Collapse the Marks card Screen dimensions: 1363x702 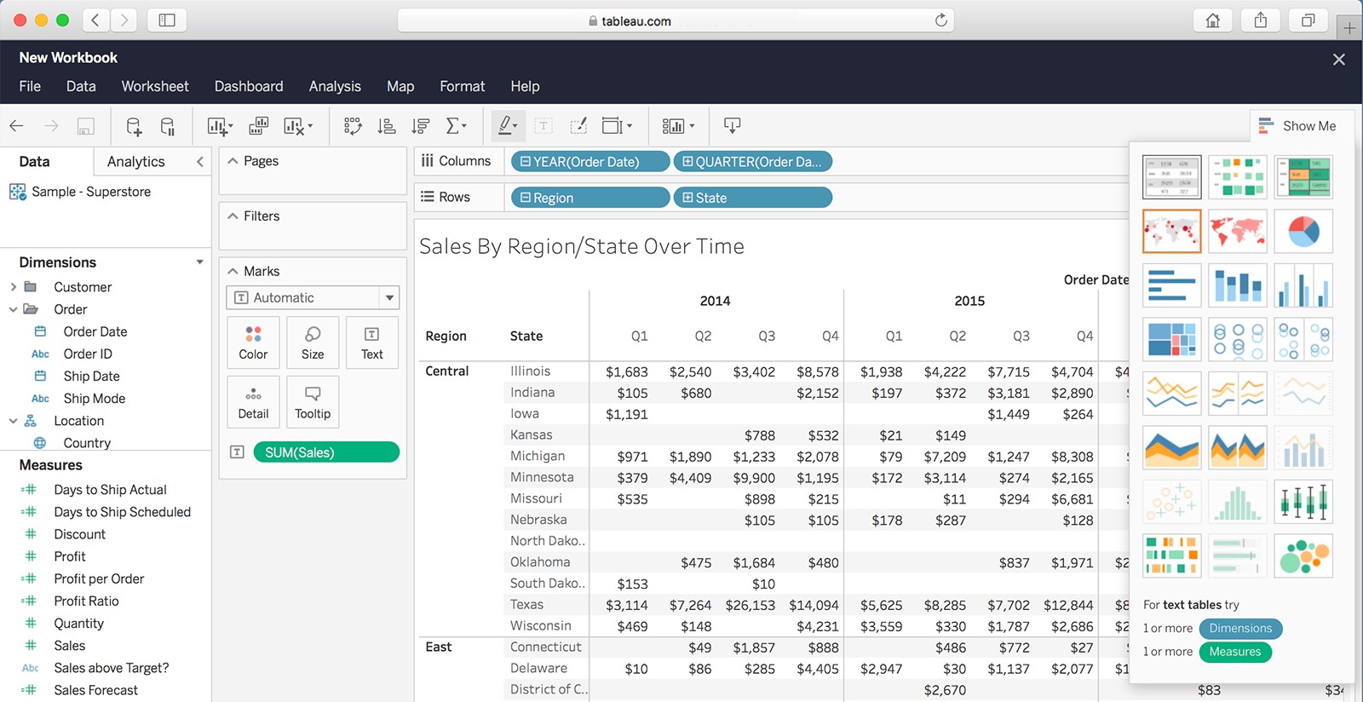pyautogui.click(x=233, y=271)
